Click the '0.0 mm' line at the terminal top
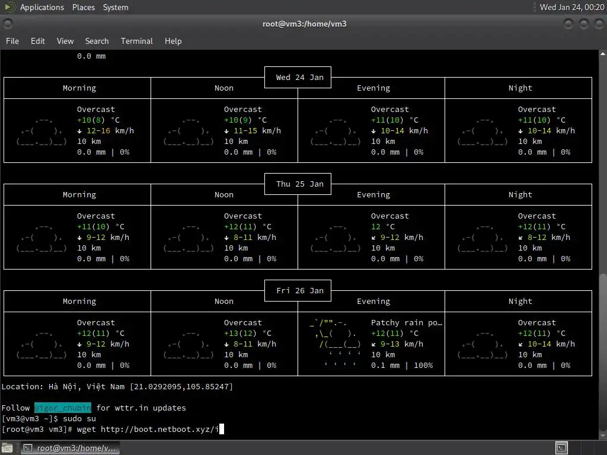The width and height of the screenshot is (607, 455). click(91, 56)
